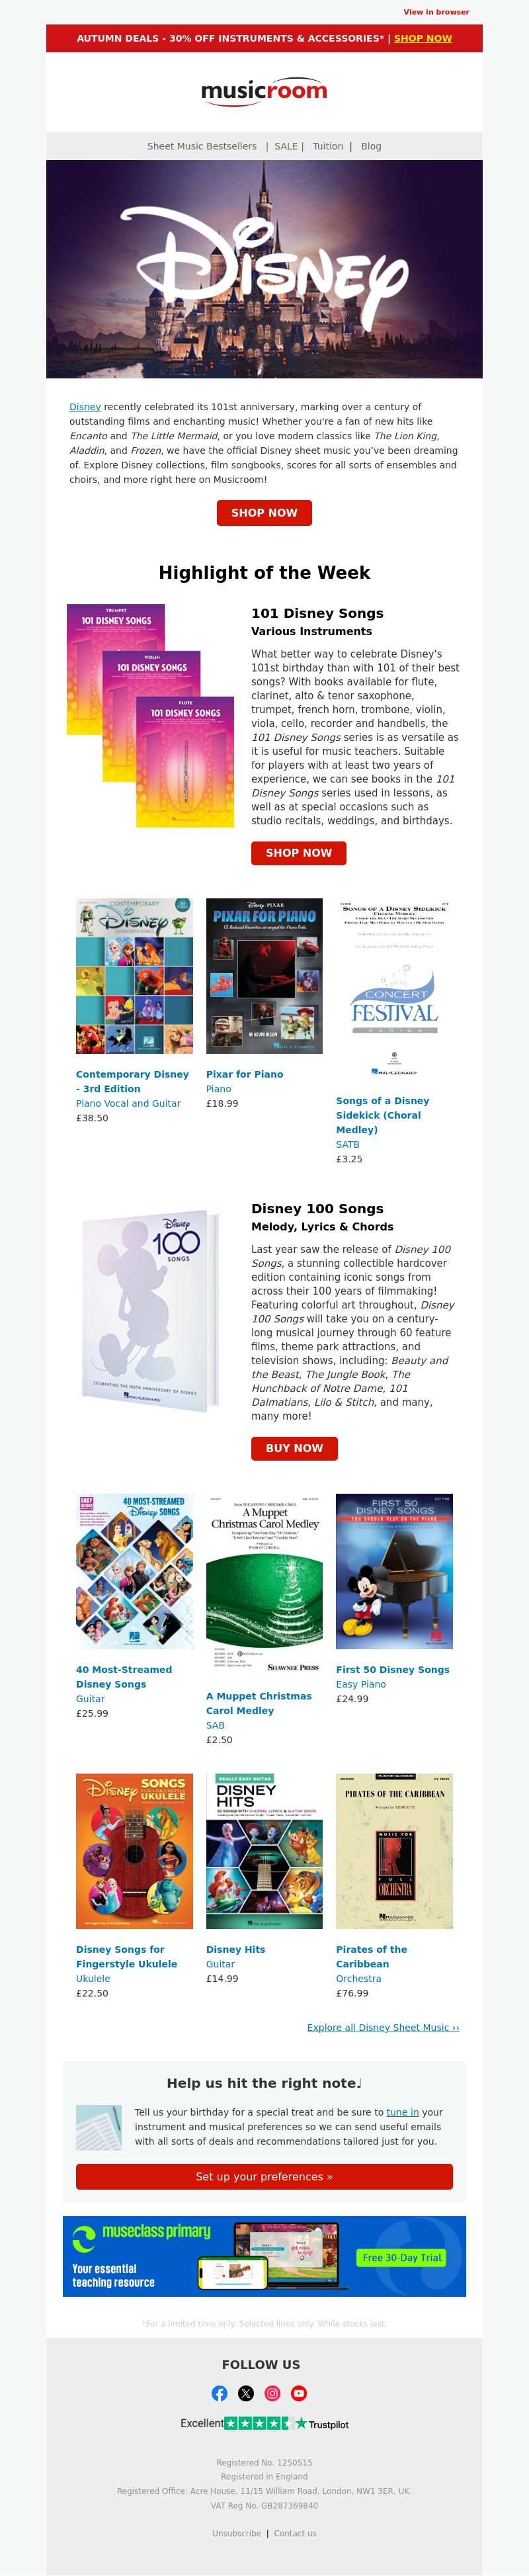
Task: Click the Musicroom logo
Action: tap(264, 91)
